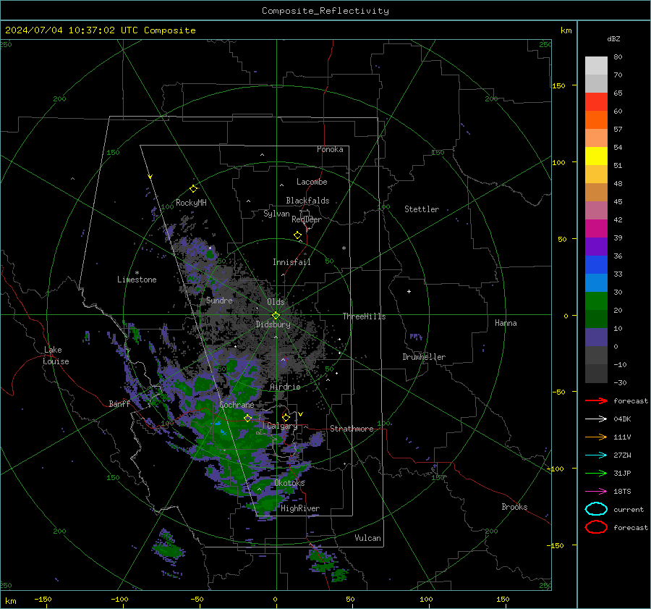Click the Lacombe town label
The height and width of the screenshot is (609, 651).
pyautogui.click(x=312, y=182)
